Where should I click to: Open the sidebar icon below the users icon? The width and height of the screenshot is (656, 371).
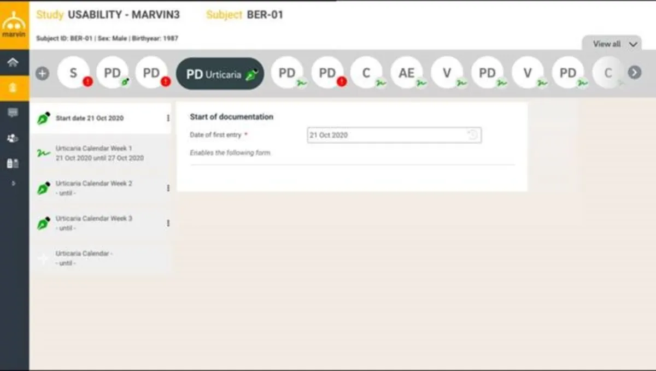click(13, 163)
